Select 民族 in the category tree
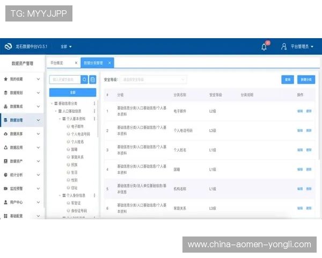Viewport: 322px width, 258px height. (x=74, y=165)
